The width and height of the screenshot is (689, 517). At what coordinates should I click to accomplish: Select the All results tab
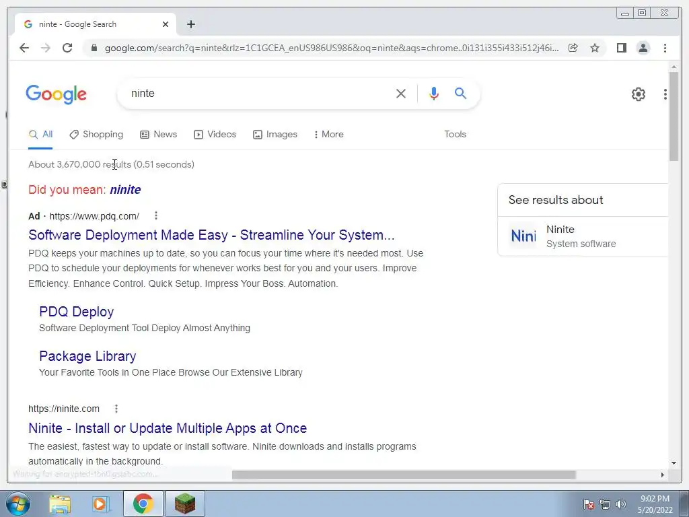[40, 135]
